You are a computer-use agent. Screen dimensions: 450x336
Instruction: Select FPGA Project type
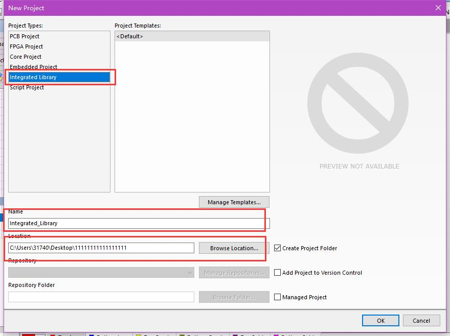(59, 46)
